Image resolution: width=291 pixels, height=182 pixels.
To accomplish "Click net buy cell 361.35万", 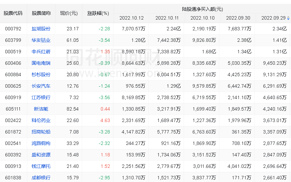I will 242,132.
